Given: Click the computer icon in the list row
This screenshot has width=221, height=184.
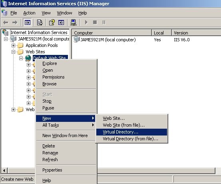Looking at the screenshot, I should click(x=77, y=39).
